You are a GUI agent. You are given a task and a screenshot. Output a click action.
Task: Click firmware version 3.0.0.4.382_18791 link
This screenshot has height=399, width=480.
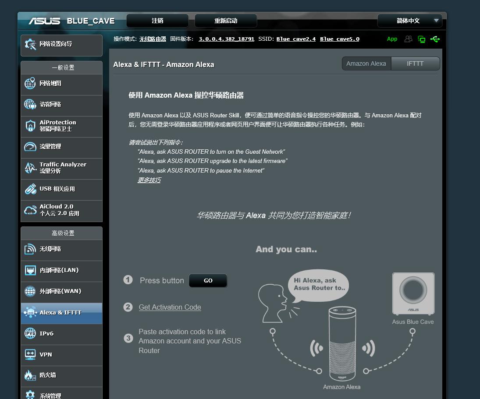point(226,39)
